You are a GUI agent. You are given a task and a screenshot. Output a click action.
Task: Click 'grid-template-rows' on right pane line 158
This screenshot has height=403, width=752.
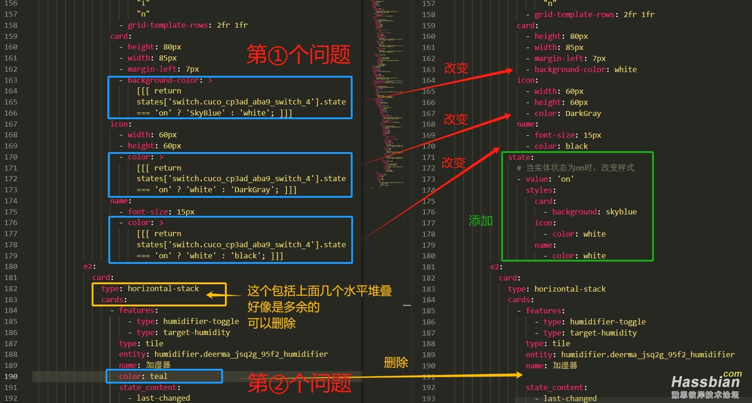575,14
